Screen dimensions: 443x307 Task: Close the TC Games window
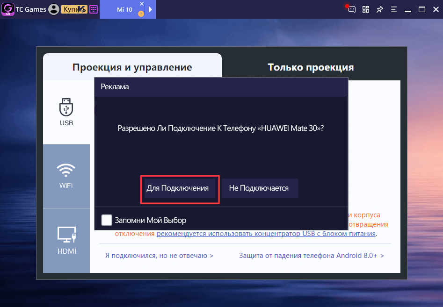(x=436, y=9)
